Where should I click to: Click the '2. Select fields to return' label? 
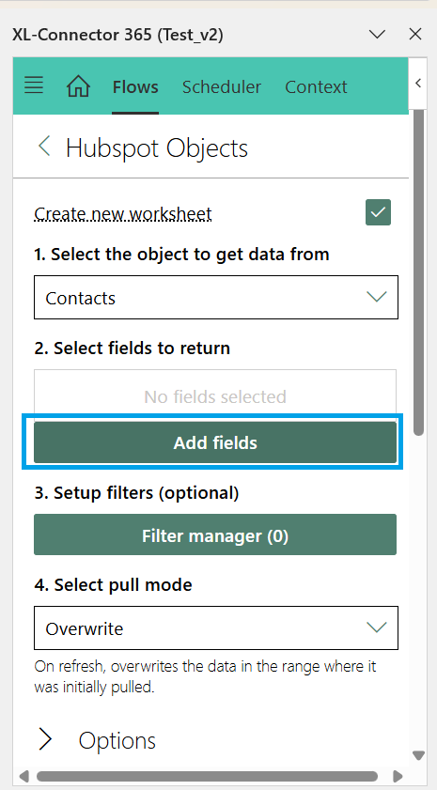(x=133, y=349)
